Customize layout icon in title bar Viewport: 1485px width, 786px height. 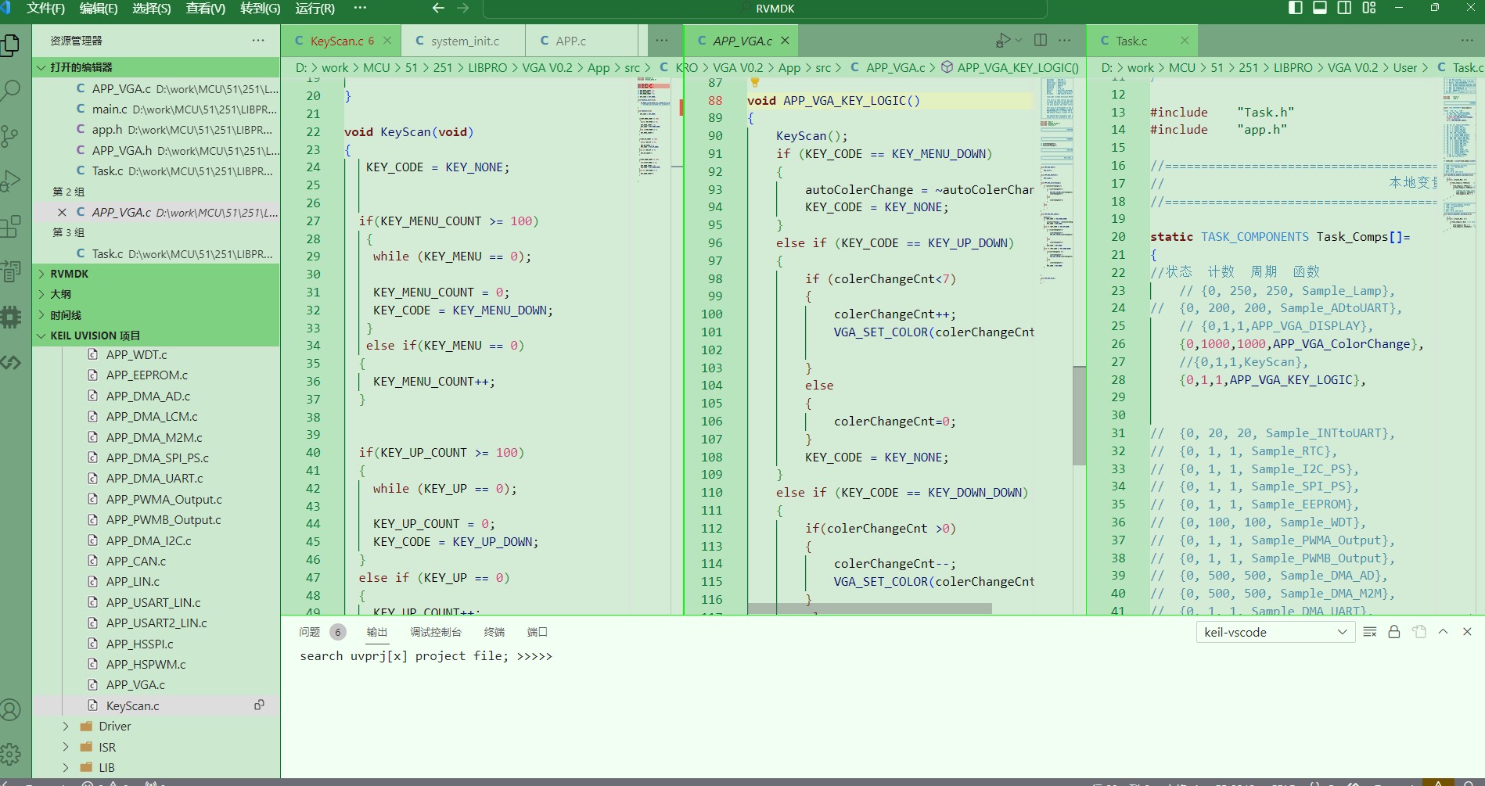pos(1369,8)
